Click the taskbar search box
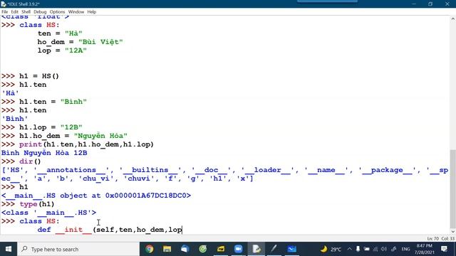The image size is (456, 256). click(78, 249)
